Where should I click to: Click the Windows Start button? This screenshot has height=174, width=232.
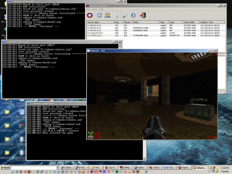pos(5,167)
